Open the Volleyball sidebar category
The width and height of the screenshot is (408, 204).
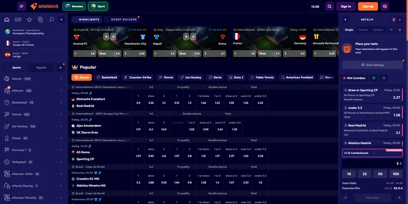(34, 162)
